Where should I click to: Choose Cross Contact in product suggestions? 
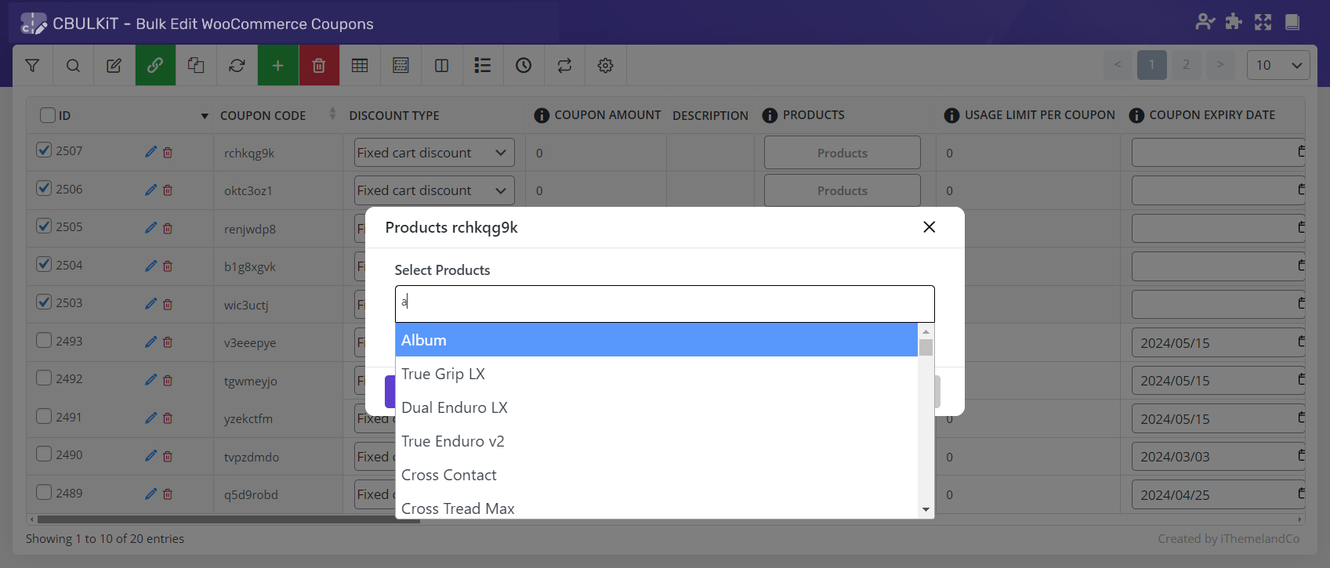coord(656,475)
